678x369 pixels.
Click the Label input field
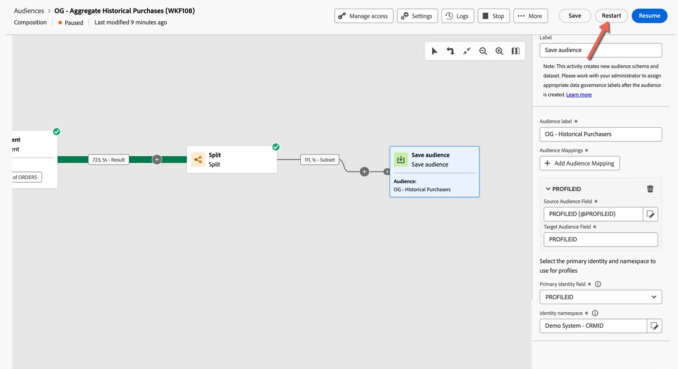click(601, 50)
